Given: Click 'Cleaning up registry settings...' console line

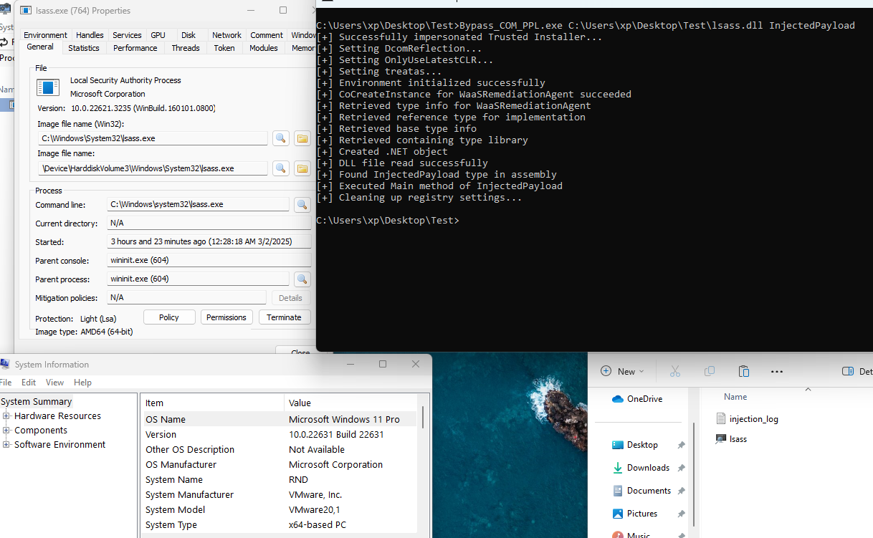Looking at the screenshot, I should [419, 198].
